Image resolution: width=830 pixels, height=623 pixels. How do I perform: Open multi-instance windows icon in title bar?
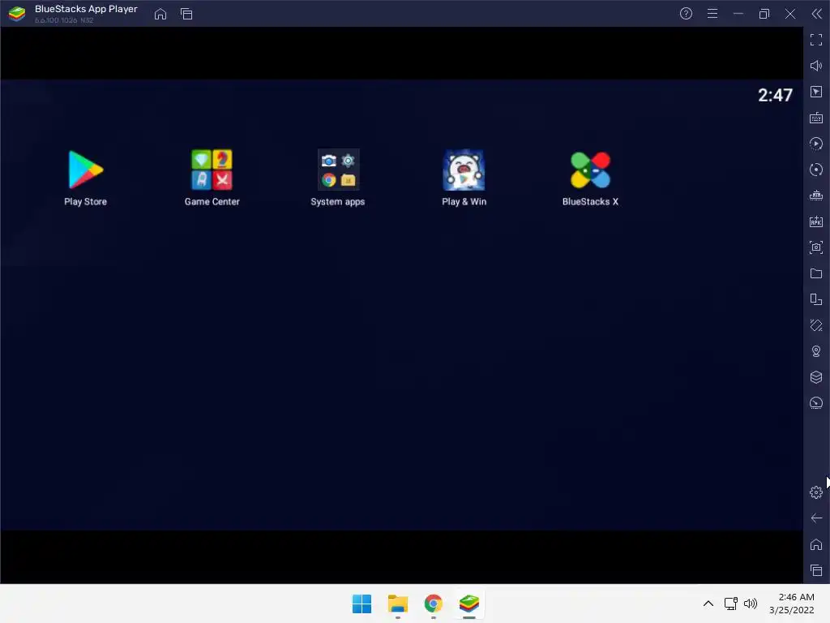point(186,14)
